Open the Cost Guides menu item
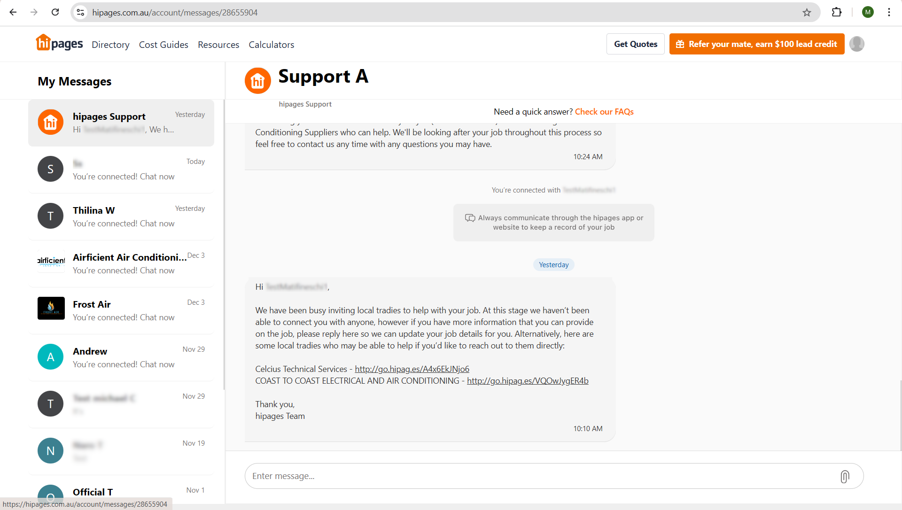Screen dimensions: 902x510 [x=163, y=45]
